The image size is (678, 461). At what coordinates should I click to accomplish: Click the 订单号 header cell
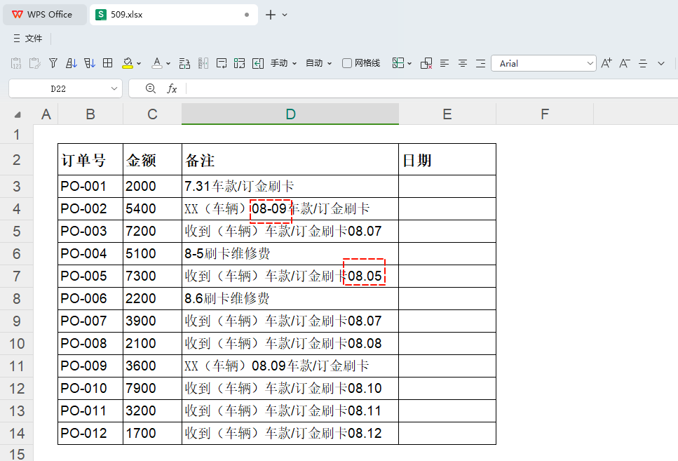pyautogui.click(x=90, y=160)
